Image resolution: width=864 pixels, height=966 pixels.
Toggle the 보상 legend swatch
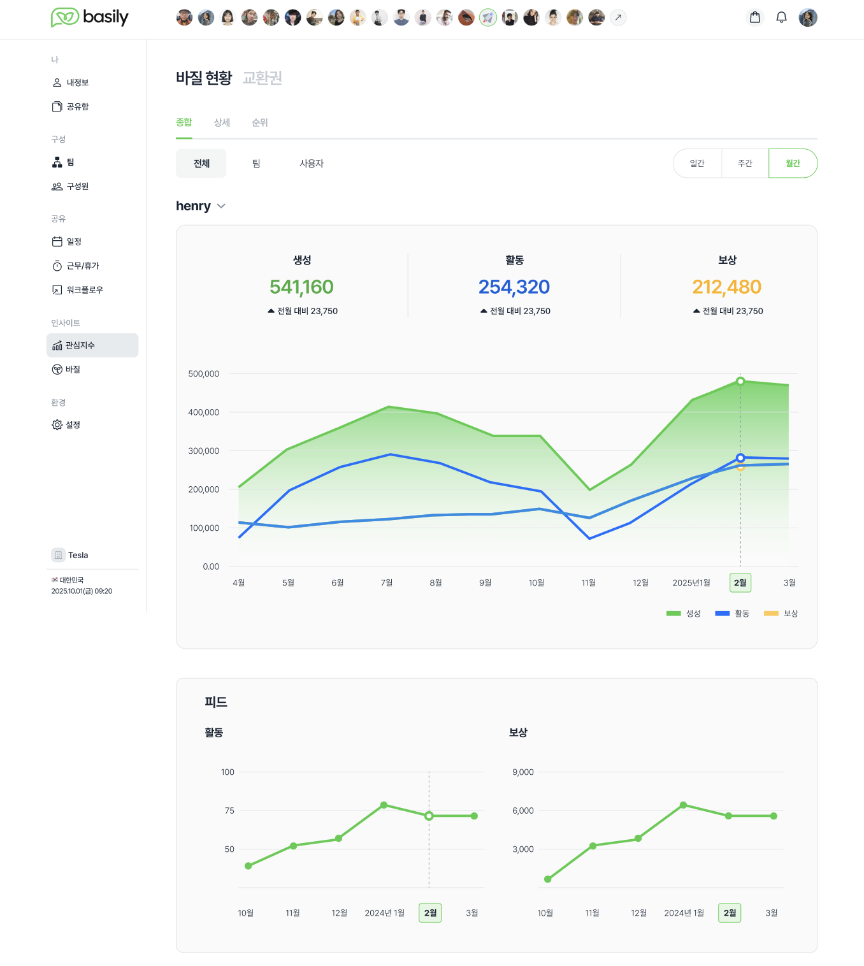pyautogui.click(x=771, y=614)
